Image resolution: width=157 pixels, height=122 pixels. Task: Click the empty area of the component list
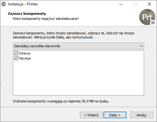[78, 78]
